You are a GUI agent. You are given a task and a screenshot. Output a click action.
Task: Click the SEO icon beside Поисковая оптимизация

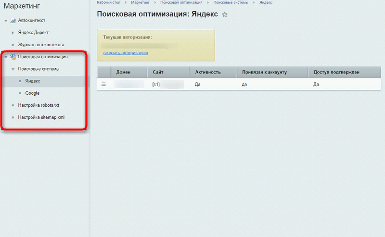(x=13, y=57)
